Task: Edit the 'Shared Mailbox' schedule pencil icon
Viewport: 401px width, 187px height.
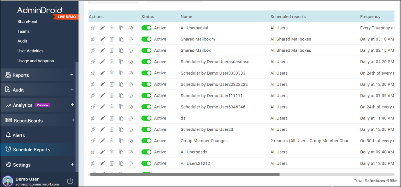Action: 102,50
